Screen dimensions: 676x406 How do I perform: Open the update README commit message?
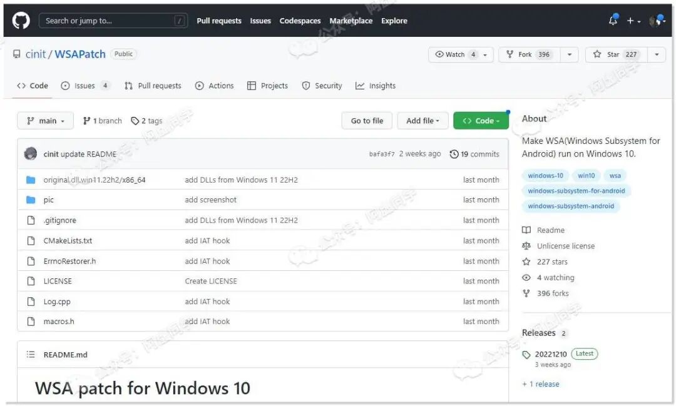(88, 154)
